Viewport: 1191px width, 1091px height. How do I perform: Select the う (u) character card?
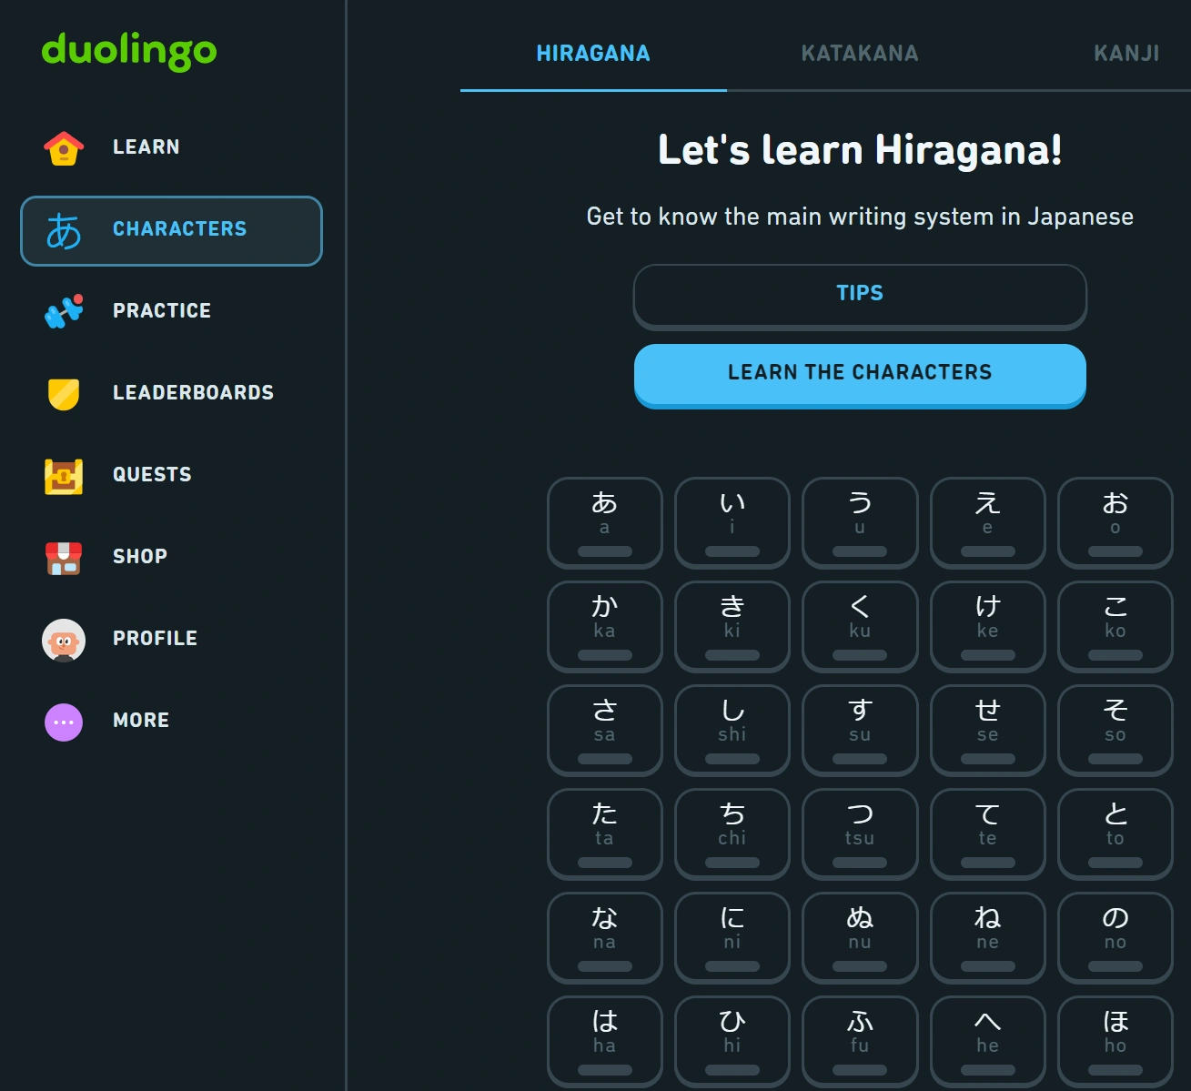860,522
